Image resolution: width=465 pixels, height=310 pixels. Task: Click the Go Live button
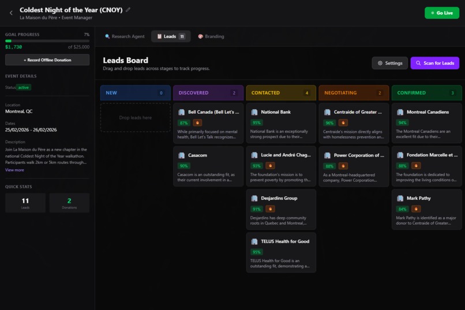[441, 13]
